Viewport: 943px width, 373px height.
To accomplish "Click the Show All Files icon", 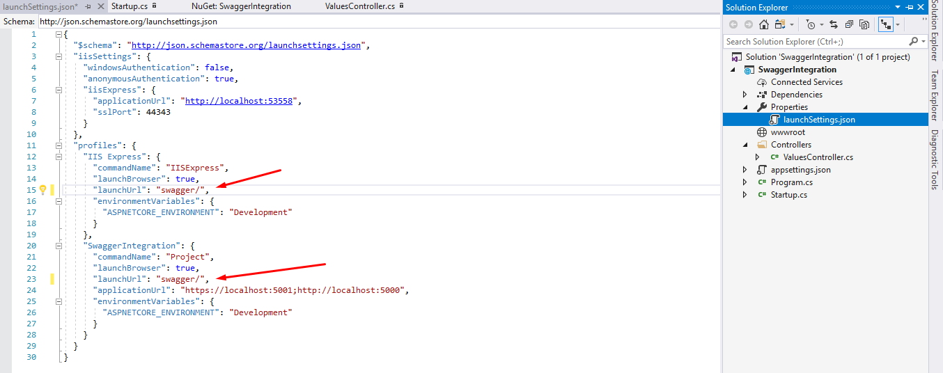I will pos(864,24).
